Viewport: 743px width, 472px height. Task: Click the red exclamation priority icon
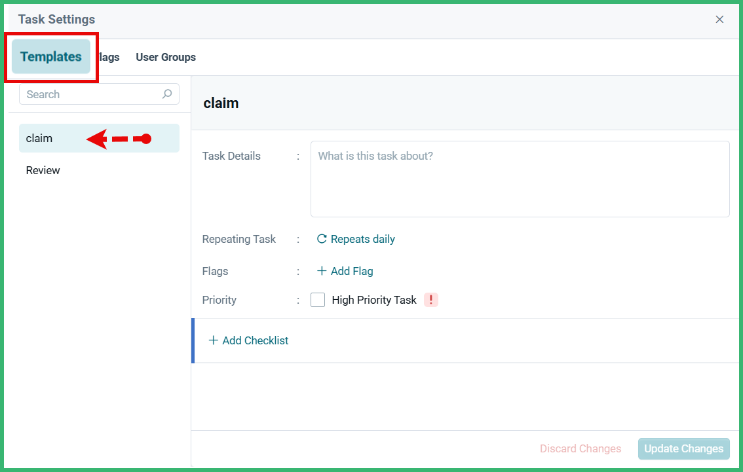coord(430,300)
